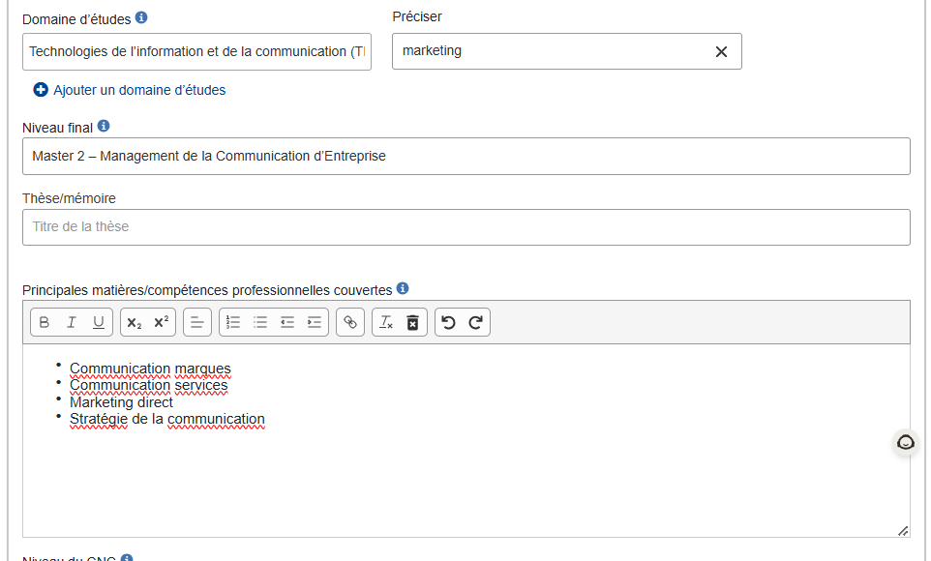Viewport: 931px width, 561px height.
Task: Insert a bulleted list
Action: click(x=260, y=323)
